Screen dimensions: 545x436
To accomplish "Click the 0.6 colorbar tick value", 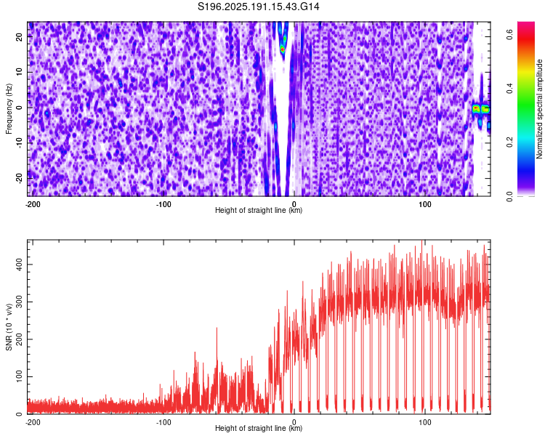I will (509, 34).
